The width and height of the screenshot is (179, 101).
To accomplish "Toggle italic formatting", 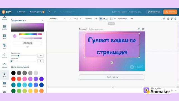I will point(108,19).
